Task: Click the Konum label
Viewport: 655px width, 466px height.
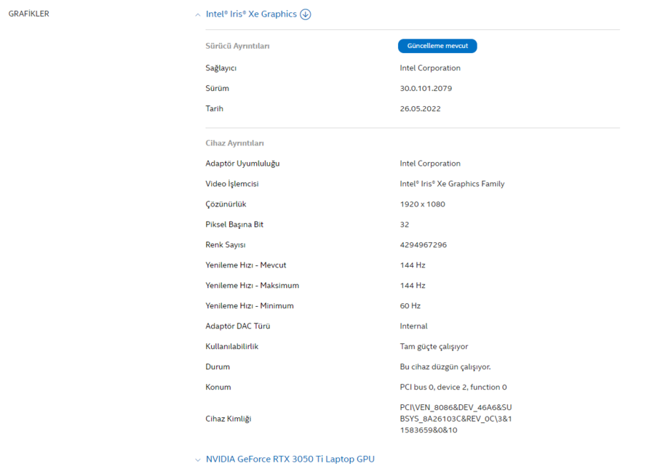Action: click(218, 387)
